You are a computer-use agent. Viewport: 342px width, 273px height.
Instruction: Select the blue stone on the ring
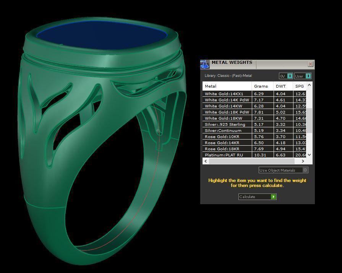(x=101, y=35)
